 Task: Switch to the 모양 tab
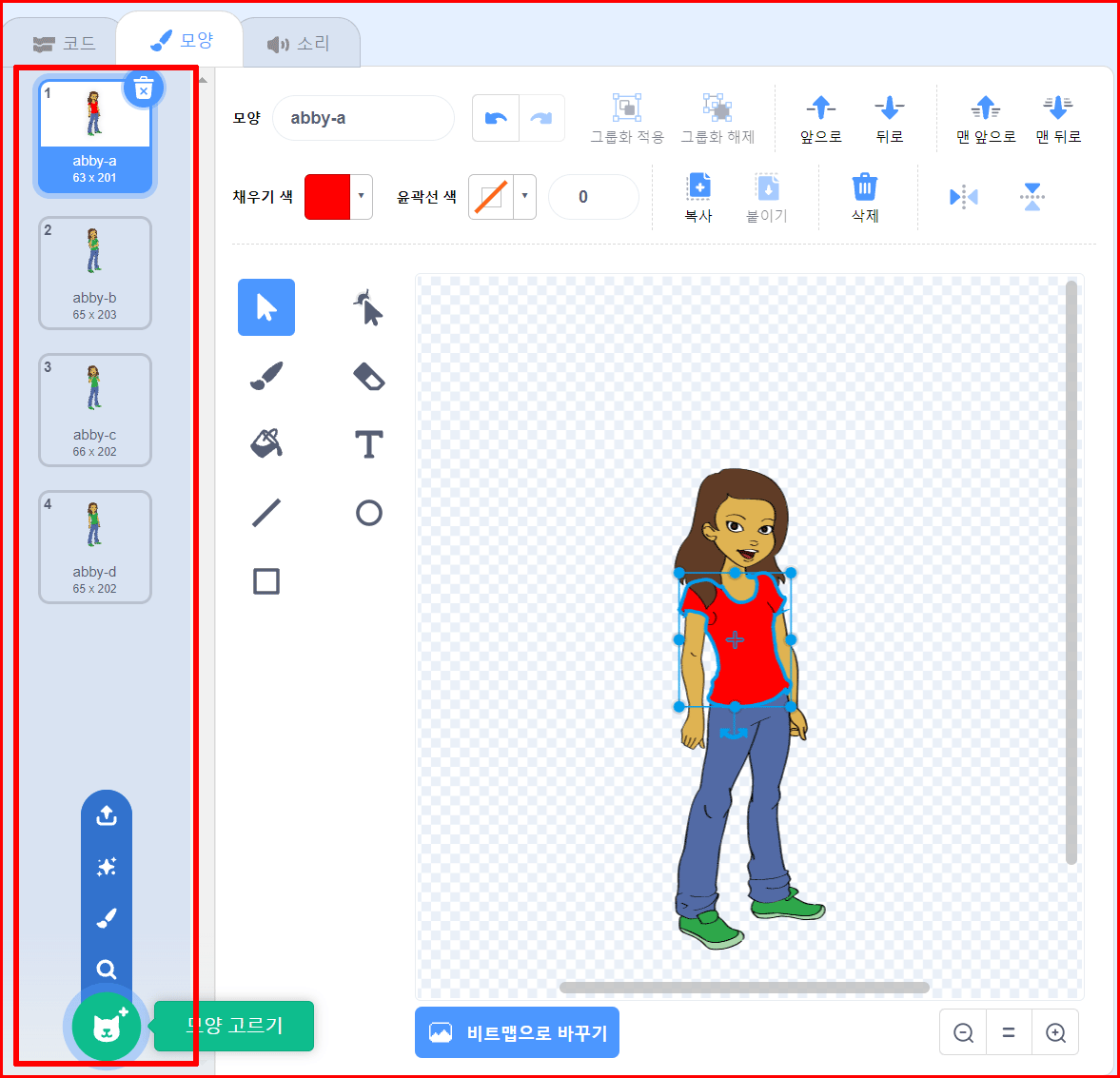182,41
